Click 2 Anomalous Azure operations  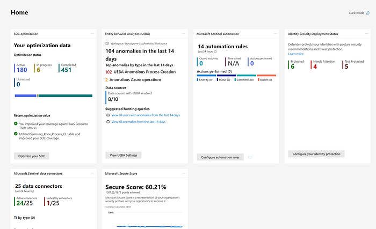(x=133, y=80)
